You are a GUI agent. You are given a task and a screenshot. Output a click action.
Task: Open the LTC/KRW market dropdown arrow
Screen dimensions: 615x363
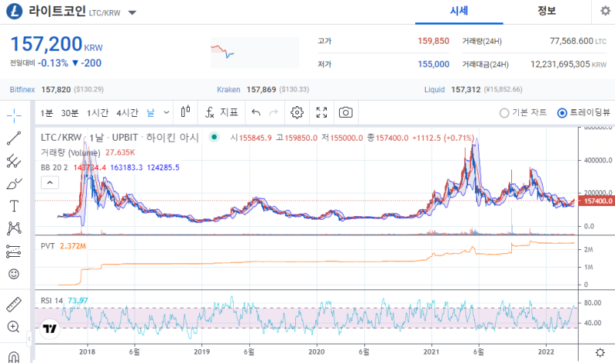[x=132, y=12]
